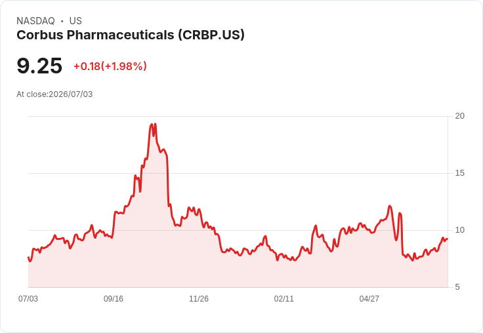Select the 10 y-axis price label
The image size is (483, 333).
[x=459, y=230]
